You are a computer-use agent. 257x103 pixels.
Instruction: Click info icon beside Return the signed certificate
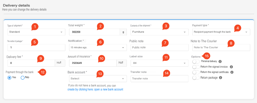pyautogui.click(x=232, y=72)
